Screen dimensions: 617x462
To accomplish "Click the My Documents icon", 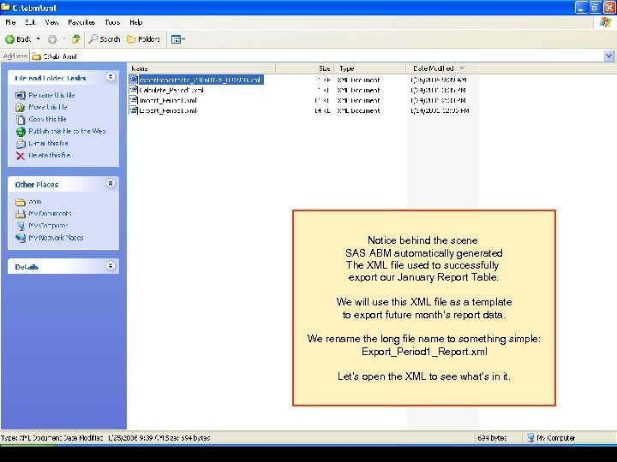I will tap(21, 214).
